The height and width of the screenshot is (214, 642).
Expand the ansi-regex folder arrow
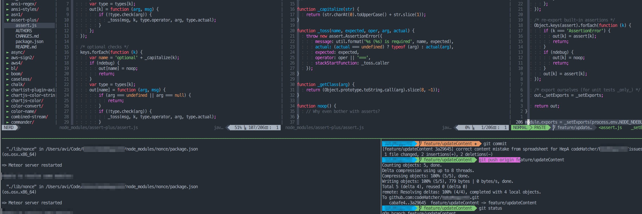click(x=8, y=4)
